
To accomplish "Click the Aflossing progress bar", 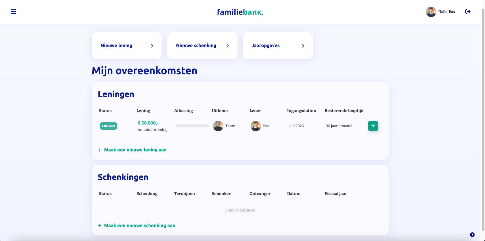I will point(192,126).
